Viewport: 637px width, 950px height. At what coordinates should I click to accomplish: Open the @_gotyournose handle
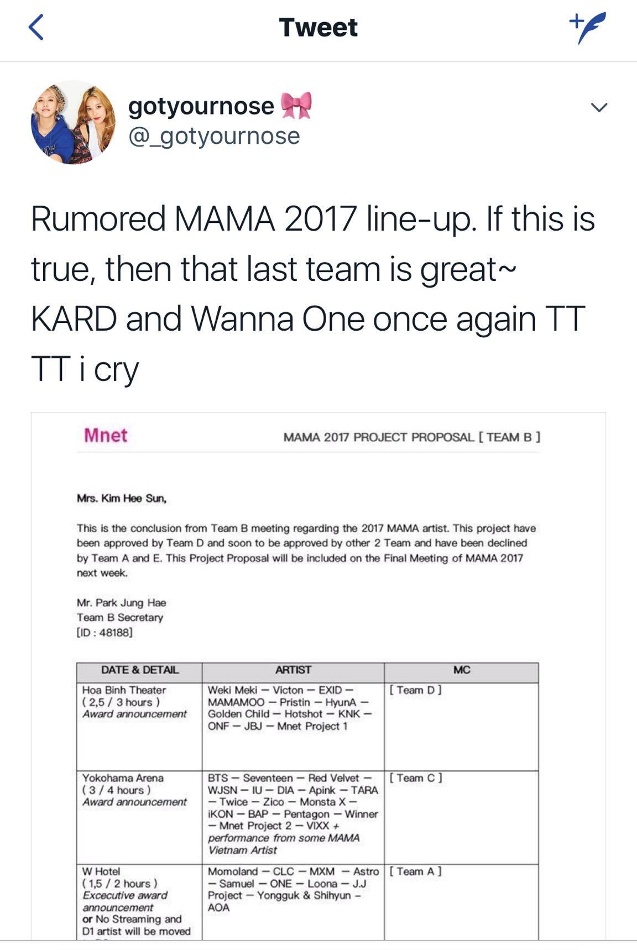(x=214, y=136)
